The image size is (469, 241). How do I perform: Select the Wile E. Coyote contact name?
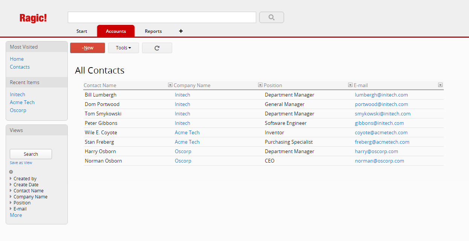pyautogui.click(x=101, y=133)
